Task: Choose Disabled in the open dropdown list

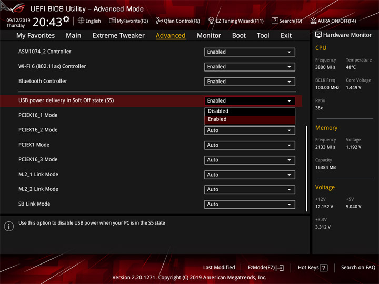Action: click(250, 111)
